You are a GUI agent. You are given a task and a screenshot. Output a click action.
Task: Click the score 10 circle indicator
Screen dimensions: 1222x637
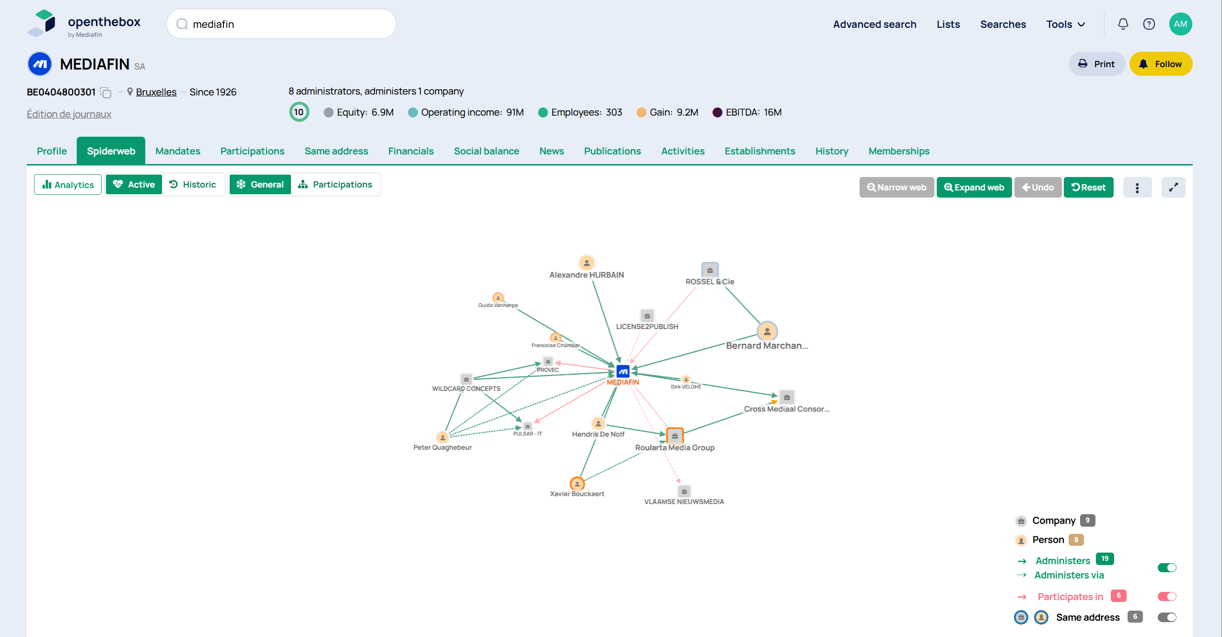(x=299, y=112)
